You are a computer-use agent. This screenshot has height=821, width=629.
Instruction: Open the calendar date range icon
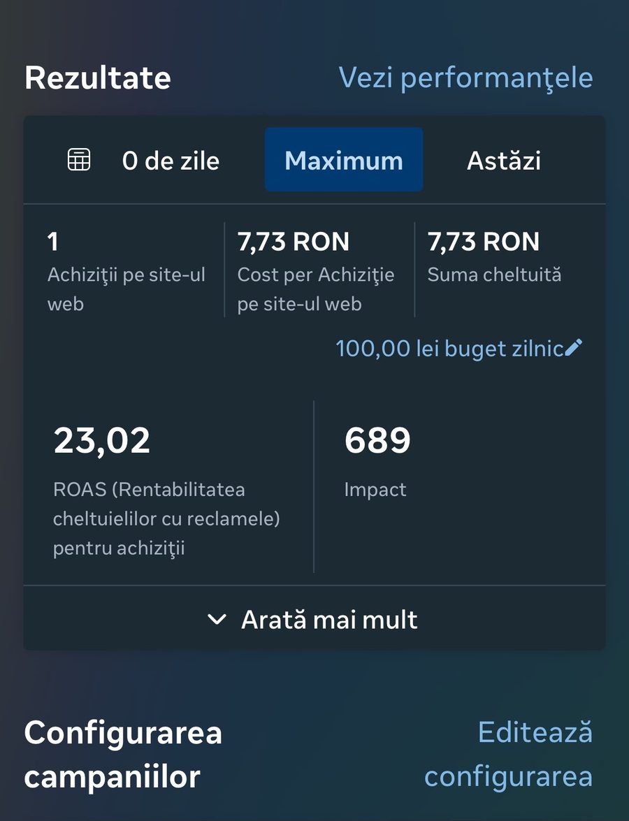[79, 160]
